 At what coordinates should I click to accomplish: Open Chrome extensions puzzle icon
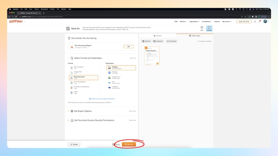click(x=253, y=17)
